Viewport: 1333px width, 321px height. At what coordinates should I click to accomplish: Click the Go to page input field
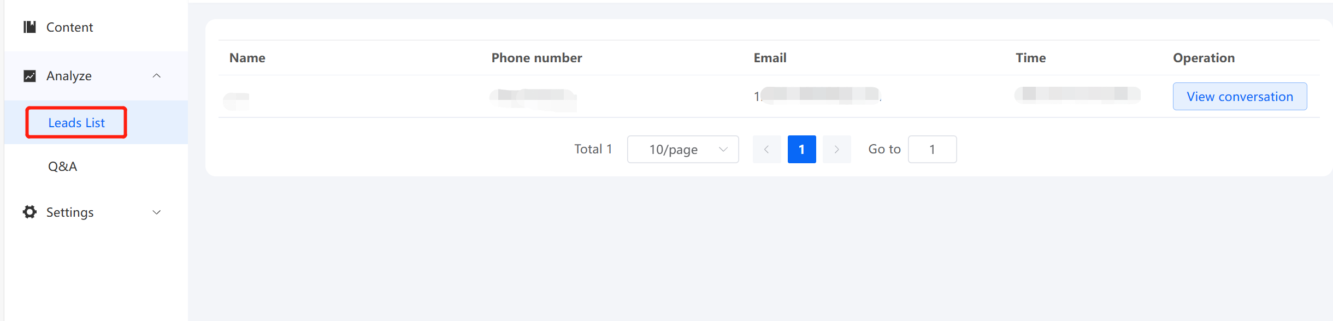[931, 149]
